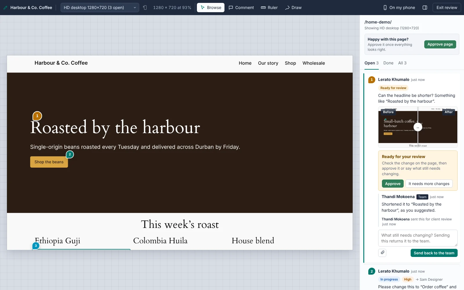The image size is (464, 290).
Task: Choose the Draw tool
Action: pyautogui.click(x=293, y=8)
